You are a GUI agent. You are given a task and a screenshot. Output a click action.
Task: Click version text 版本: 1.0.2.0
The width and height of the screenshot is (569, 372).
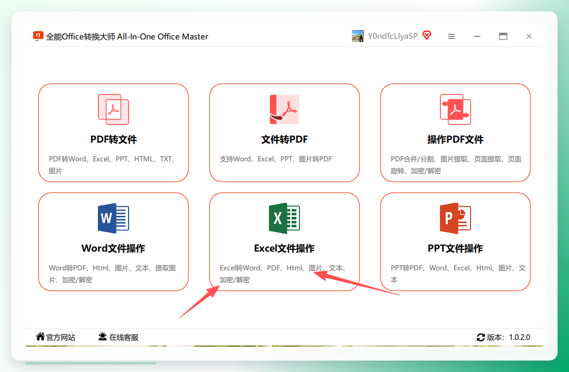click(508, 337)
